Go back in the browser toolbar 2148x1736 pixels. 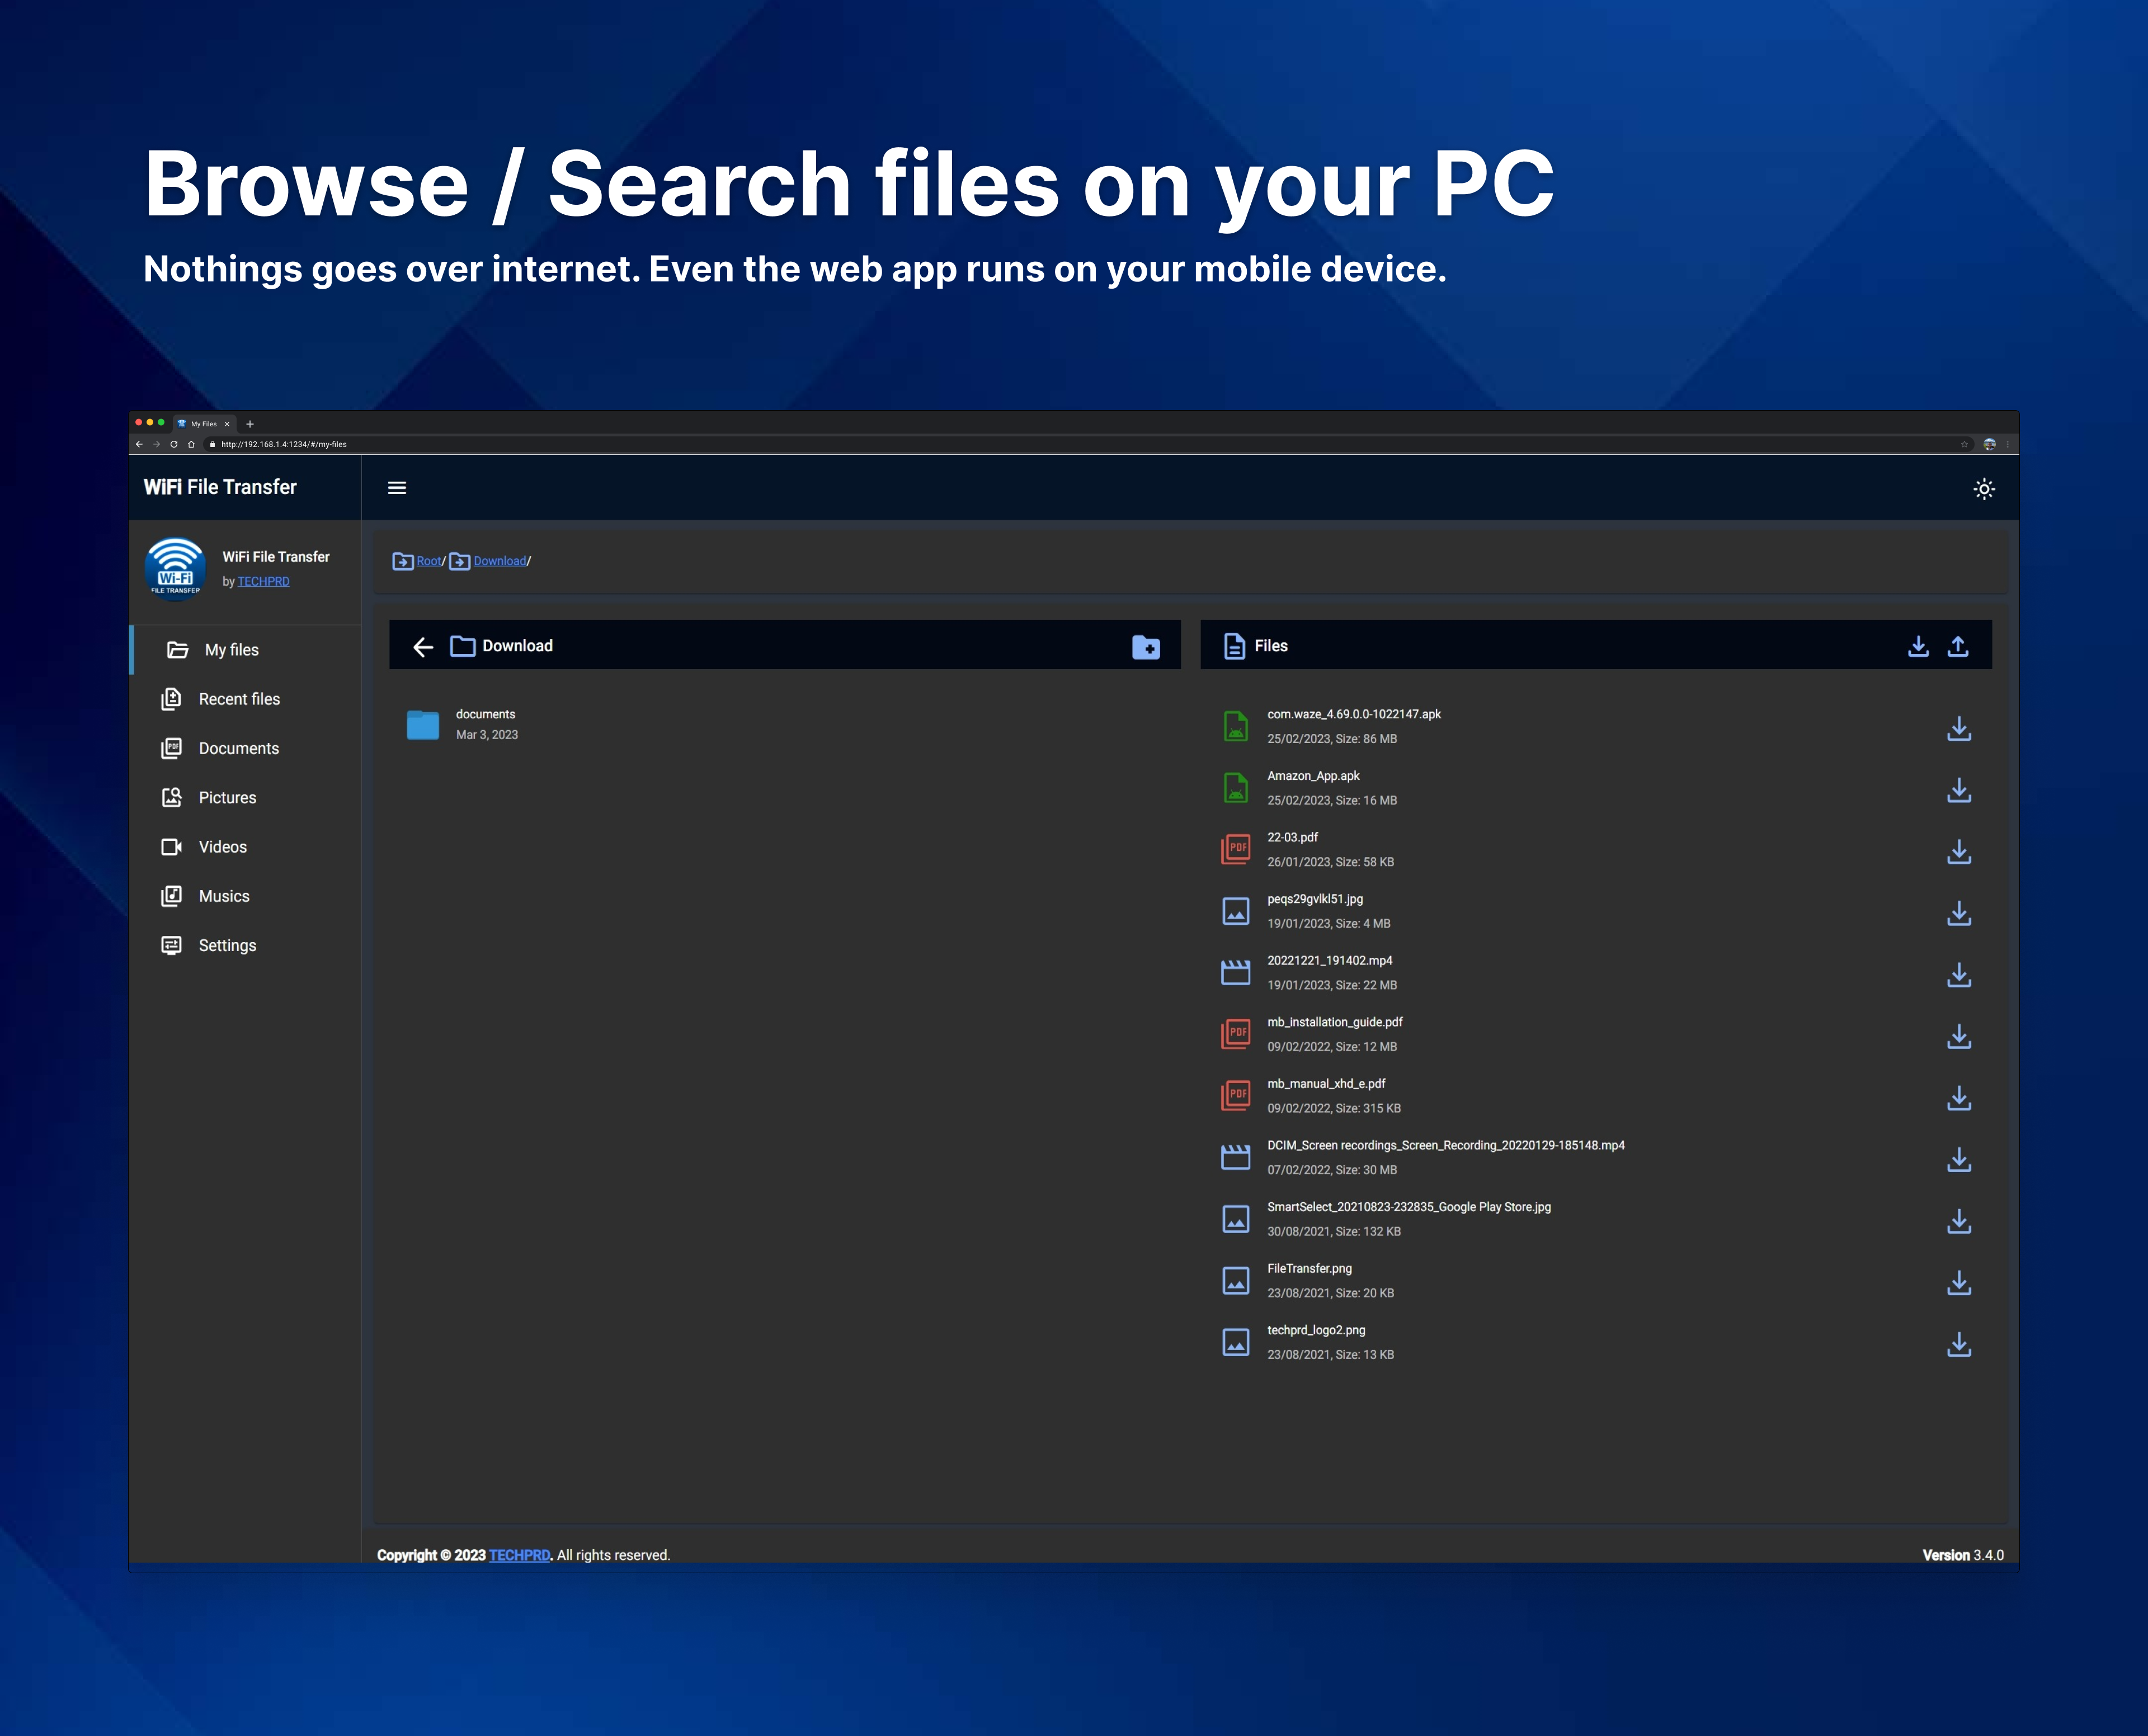coord(139,444)
